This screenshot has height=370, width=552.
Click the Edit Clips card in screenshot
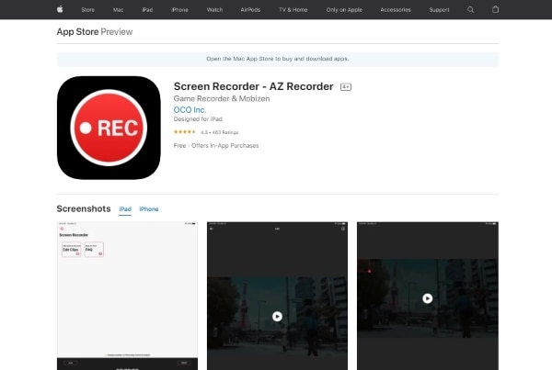pos(72,249)
